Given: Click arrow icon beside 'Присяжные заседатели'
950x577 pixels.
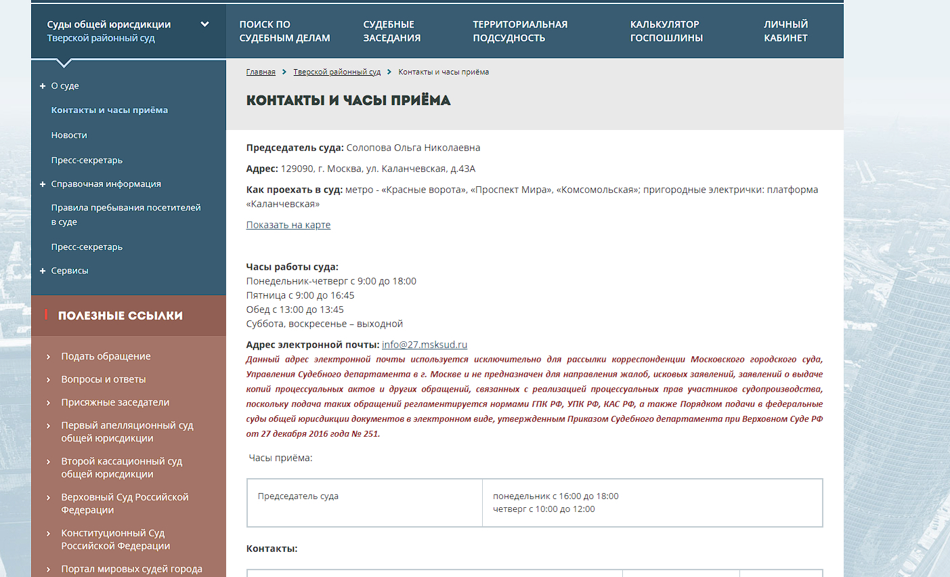Looking at the screenshot, I should [48, 403].
